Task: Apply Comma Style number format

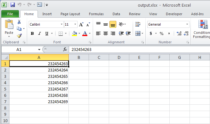Action: point(169,34)
